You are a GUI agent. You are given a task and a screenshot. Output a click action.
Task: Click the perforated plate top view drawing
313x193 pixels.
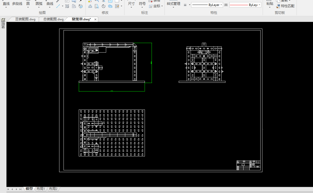112,133
